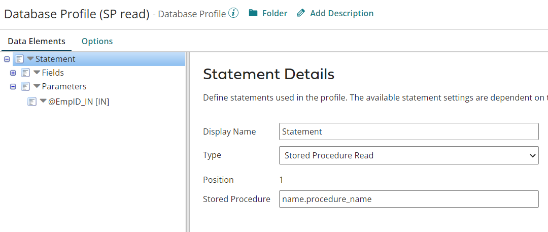Open the Type dropdown Stored Procedure Read
The height and width of the screenshot is (232, 548).
pyautogui.click(x=408, y=155)
